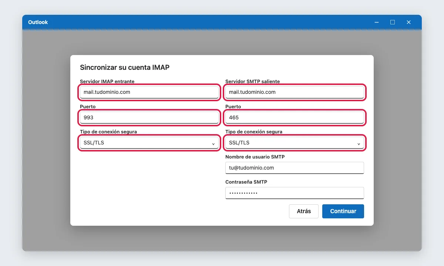Image resolution: width=444 pixels, height=266 pixels.
Task: Click the Sincronizar su cuenta IMAP heading
Action: 125,67
